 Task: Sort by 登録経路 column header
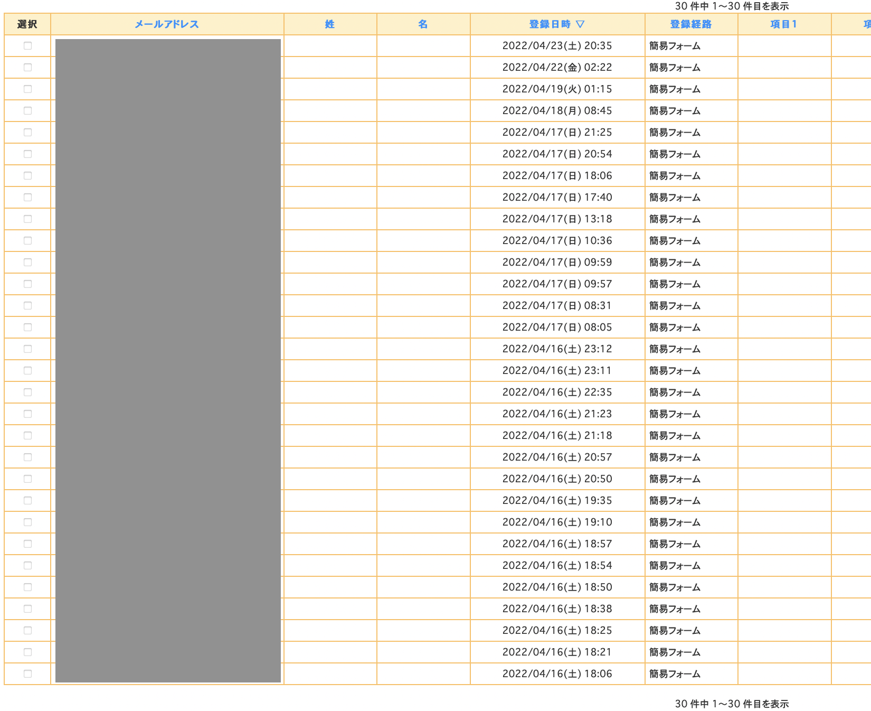(x=691, y=24)
